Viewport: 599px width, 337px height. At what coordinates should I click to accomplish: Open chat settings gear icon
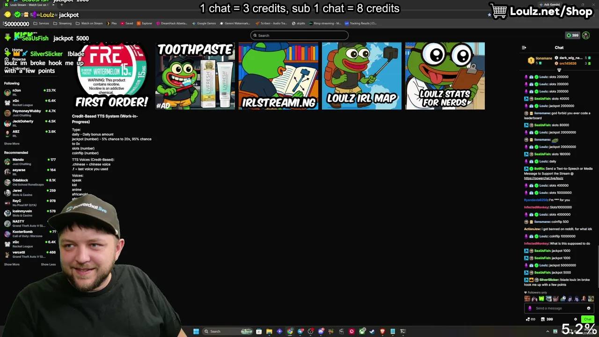(576, 319)
